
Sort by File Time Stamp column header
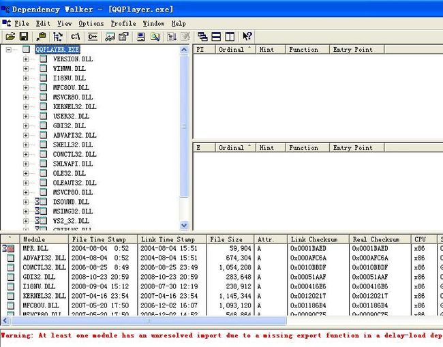(103, 239)
